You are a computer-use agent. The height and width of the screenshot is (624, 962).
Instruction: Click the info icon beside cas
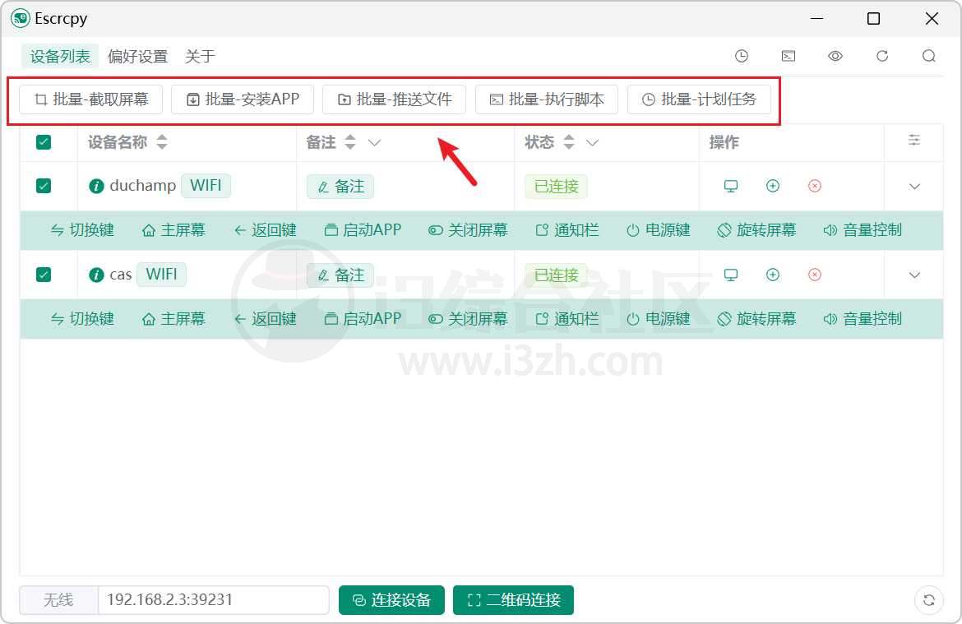tap(96, 275)
